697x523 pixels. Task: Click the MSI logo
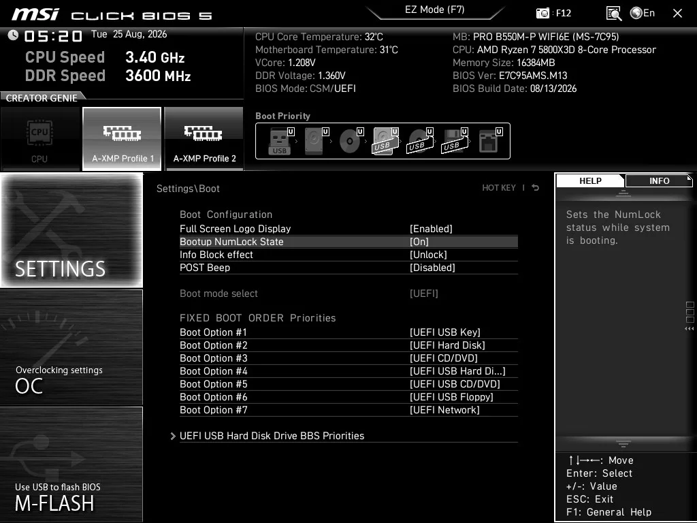click(x=35, y=14)
